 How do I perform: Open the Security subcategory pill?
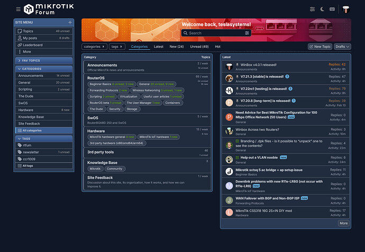point(115,109)
